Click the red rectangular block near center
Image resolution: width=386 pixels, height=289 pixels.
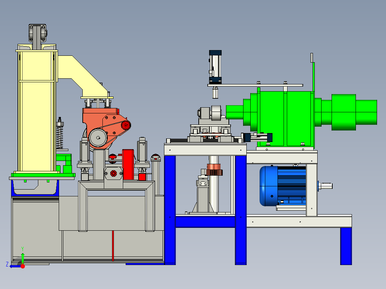tap(128, 164)
